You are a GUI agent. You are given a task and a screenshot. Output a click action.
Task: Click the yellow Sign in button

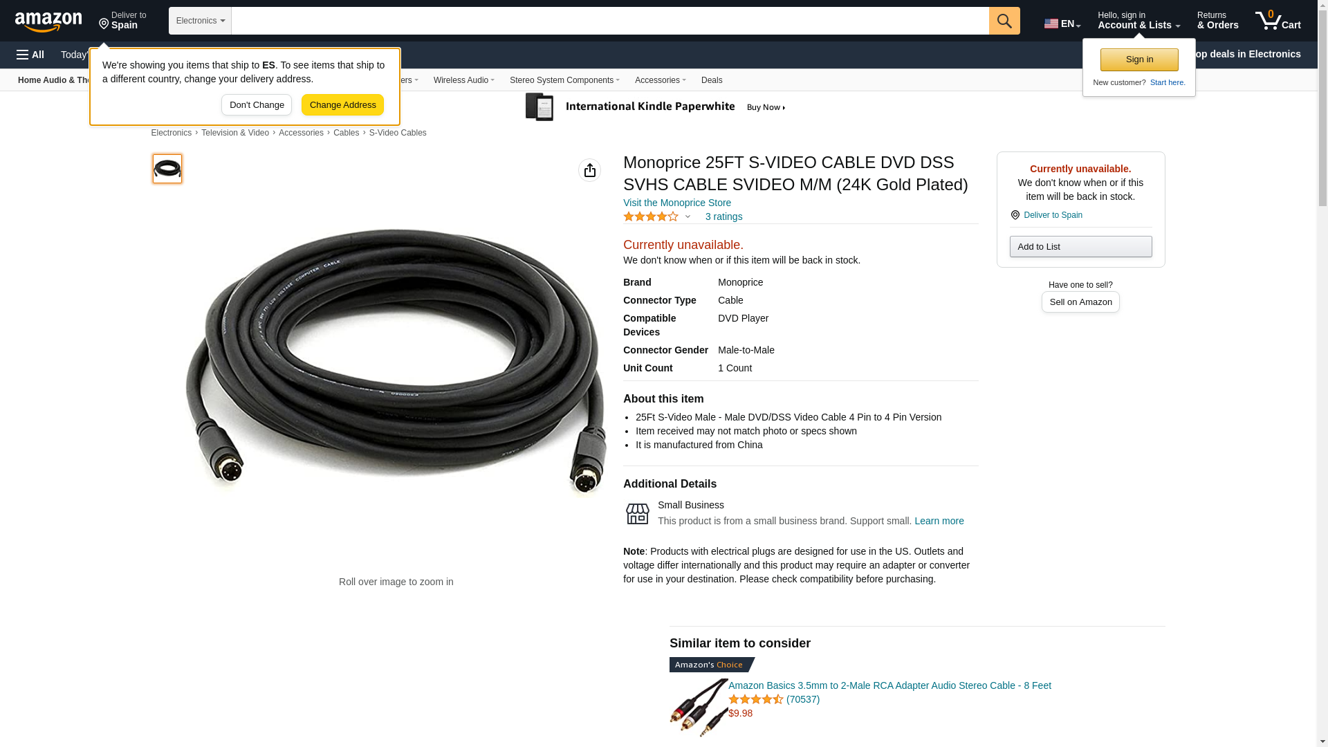pos(1139,59)
